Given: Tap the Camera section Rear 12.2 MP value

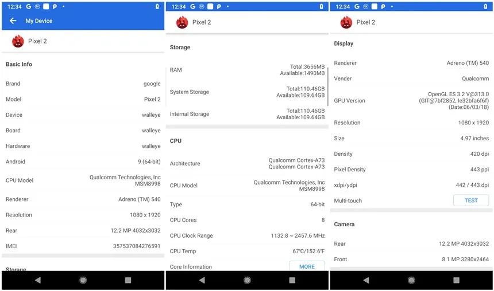Looking at the screenshot, I should click(464, 243).
